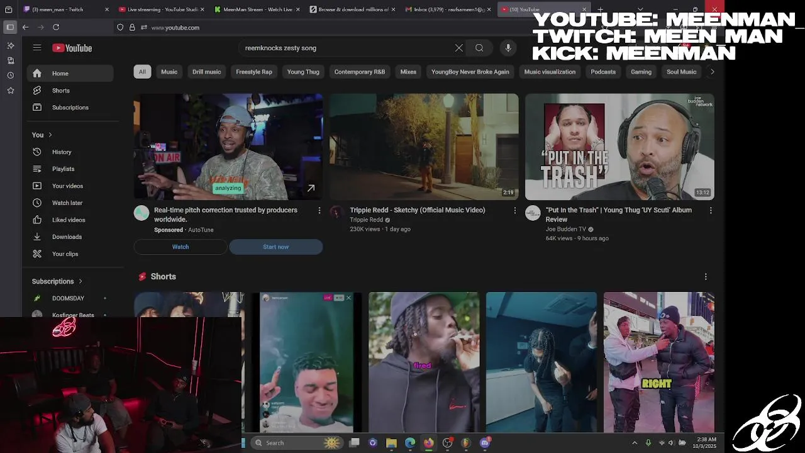Select the Music visualization filter chip
This screenshot has width=805, height=453.
550,72
